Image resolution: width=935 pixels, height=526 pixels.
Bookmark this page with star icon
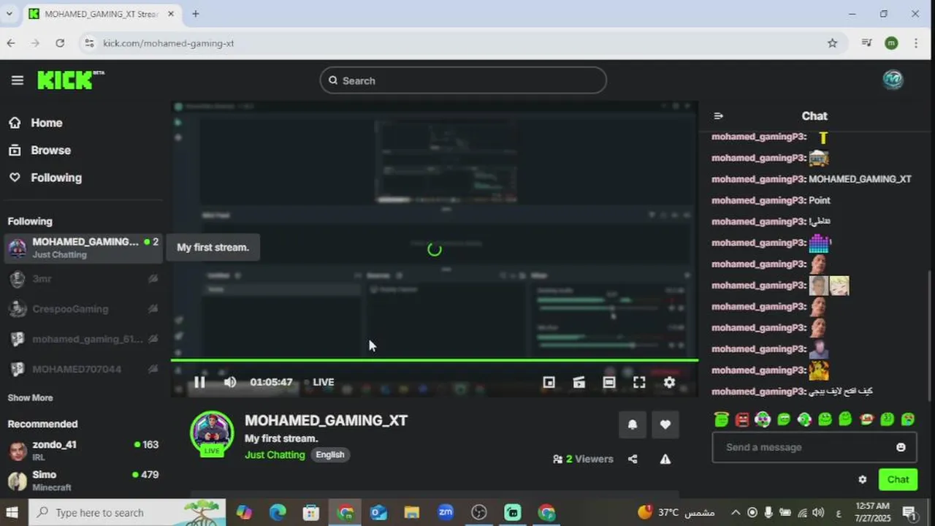832,43
